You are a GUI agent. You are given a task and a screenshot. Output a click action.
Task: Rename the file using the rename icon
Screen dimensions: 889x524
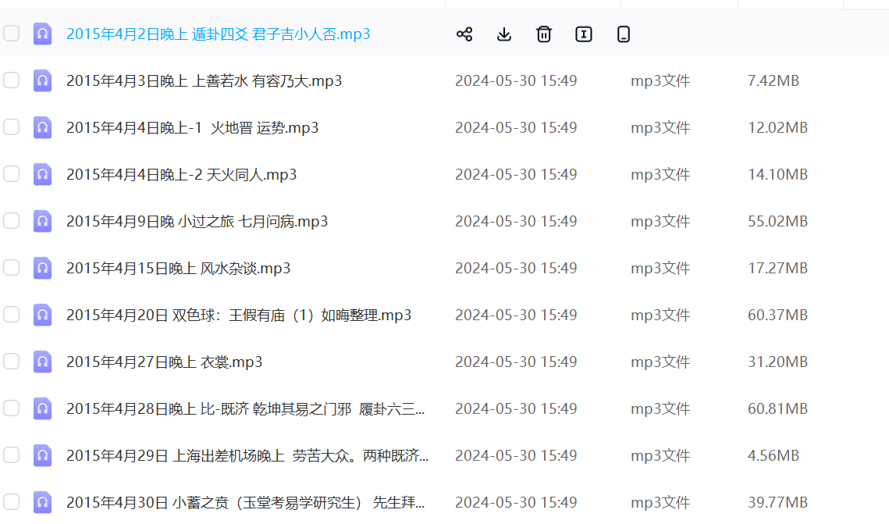pos(583,34)
